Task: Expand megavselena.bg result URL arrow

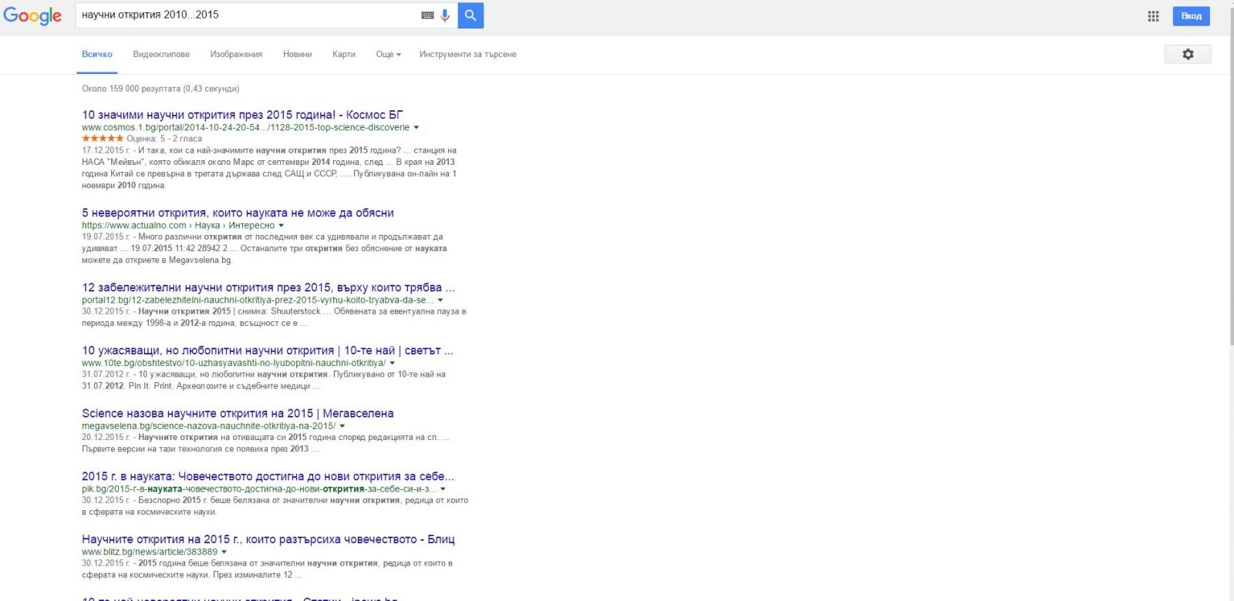Action: (342, 426)
